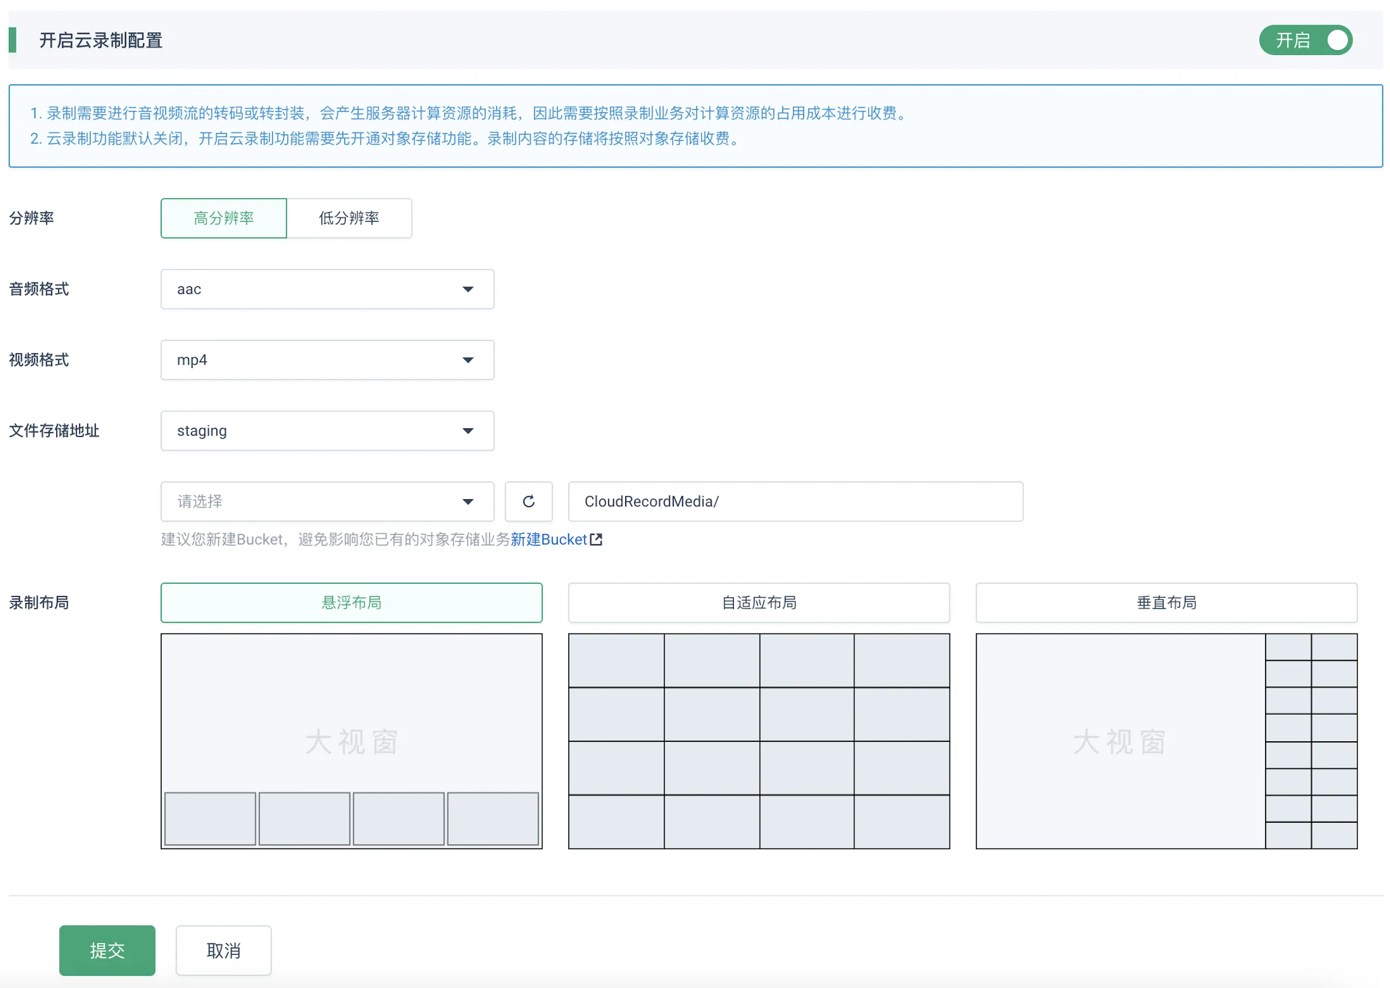Click the staging dropdown arrow
Viewport: 1390px width, 988px height.
click(x=467, y=431)
